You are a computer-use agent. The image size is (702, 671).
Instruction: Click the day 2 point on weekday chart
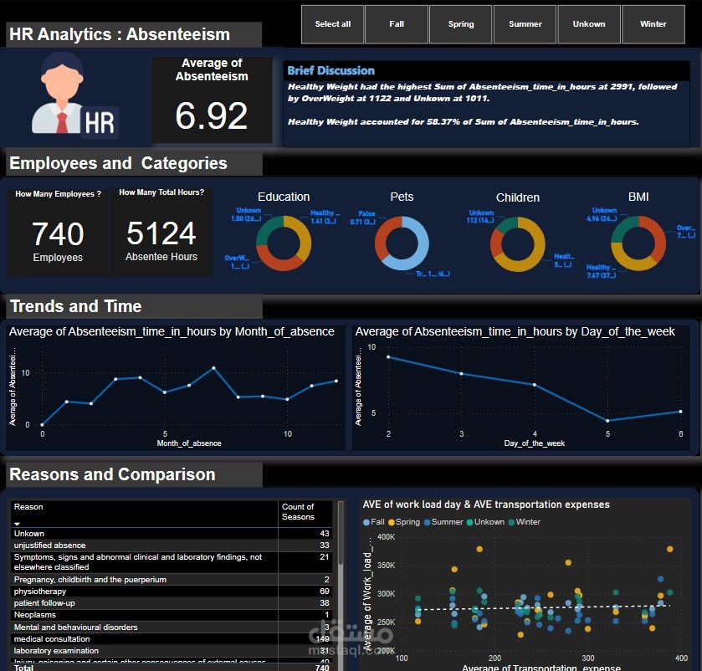click(x=388, y=356)
